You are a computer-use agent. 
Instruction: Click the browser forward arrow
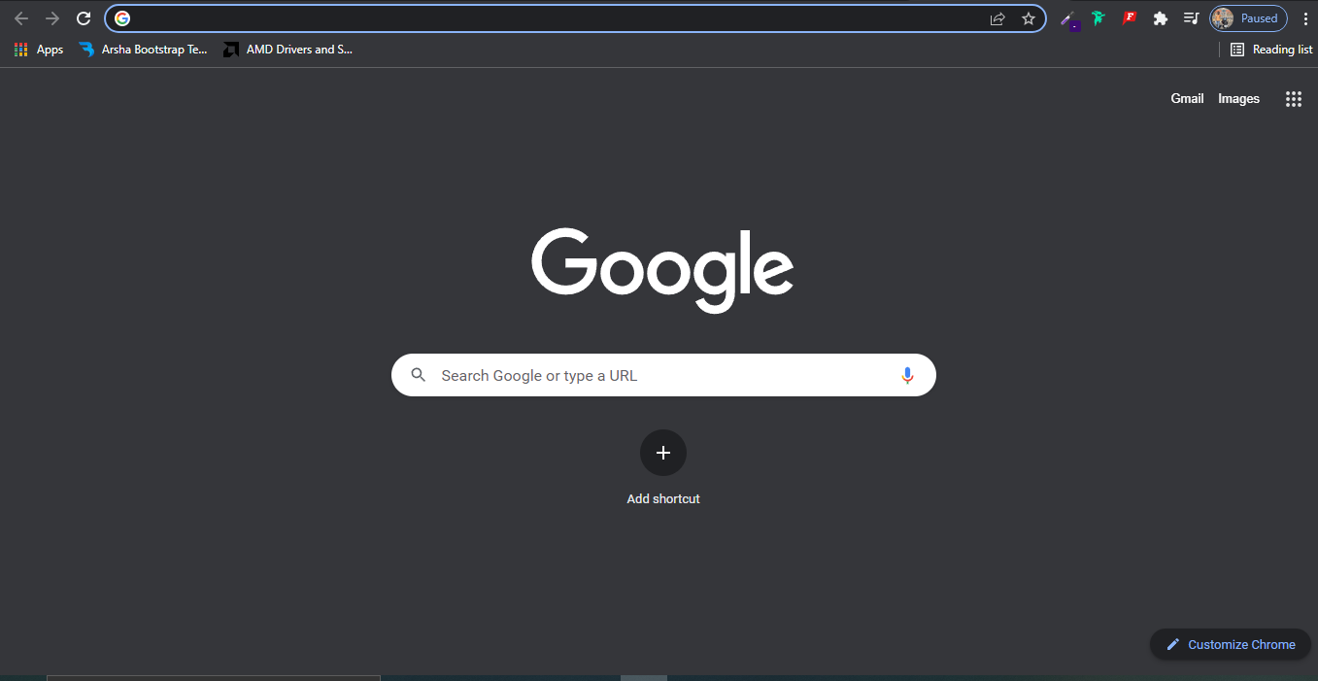[52, 18]
